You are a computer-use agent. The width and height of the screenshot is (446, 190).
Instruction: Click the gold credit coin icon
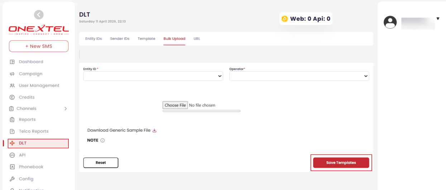pos(285,19)
